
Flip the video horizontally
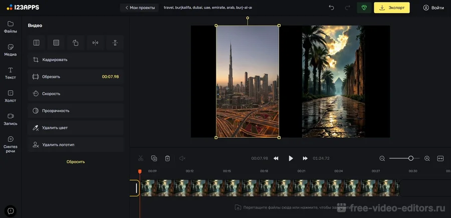[x=95, y=43]
